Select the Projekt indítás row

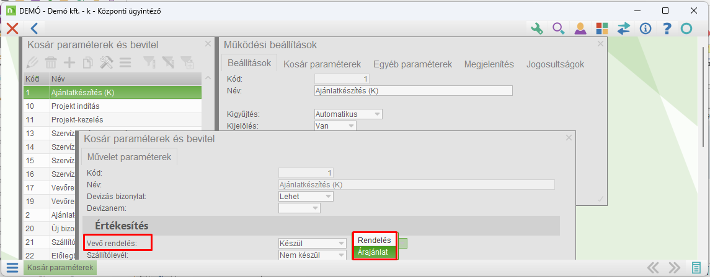[x=112, y=106]
